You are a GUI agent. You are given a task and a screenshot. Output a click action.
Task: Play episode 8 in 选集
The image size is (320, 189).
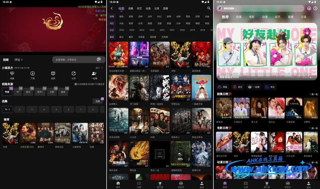click(x=93, y=109)
